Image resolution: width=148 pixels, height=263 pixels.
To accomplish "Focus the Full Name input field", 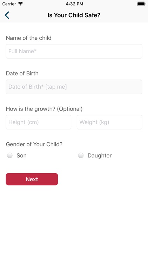I will (x=74, y=51).
